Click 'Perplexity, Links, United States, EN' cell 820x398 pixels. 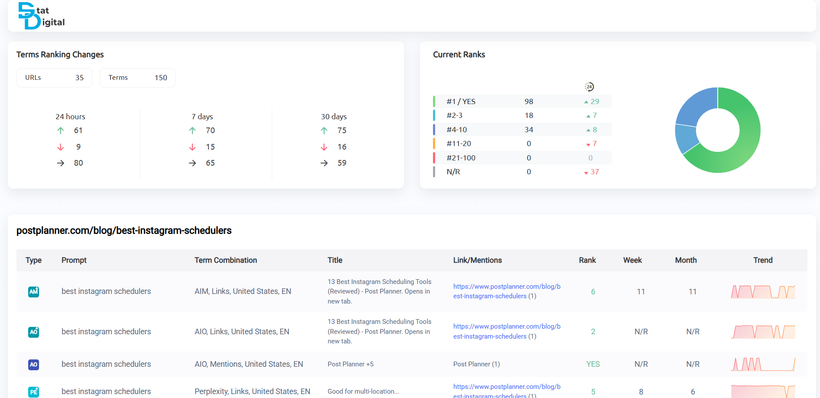tap(252, 391)
